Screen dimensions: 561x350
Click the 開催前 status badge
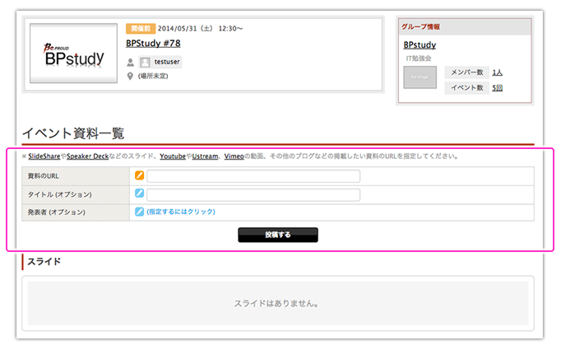coord(141,28)
